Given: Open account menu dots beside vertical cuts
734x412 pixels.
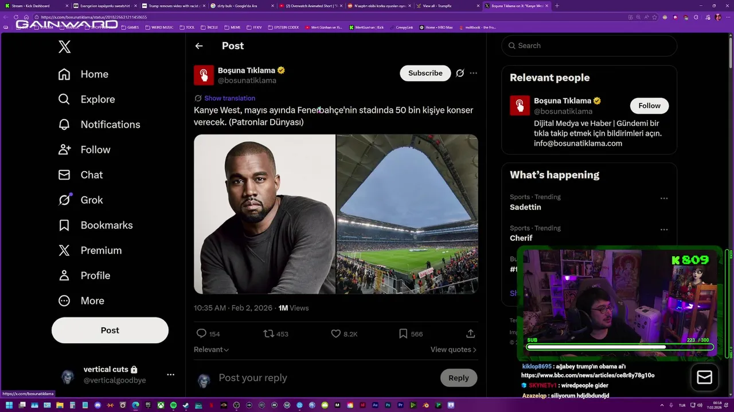Looking at the screenshot, I should [x=170, y=375].
